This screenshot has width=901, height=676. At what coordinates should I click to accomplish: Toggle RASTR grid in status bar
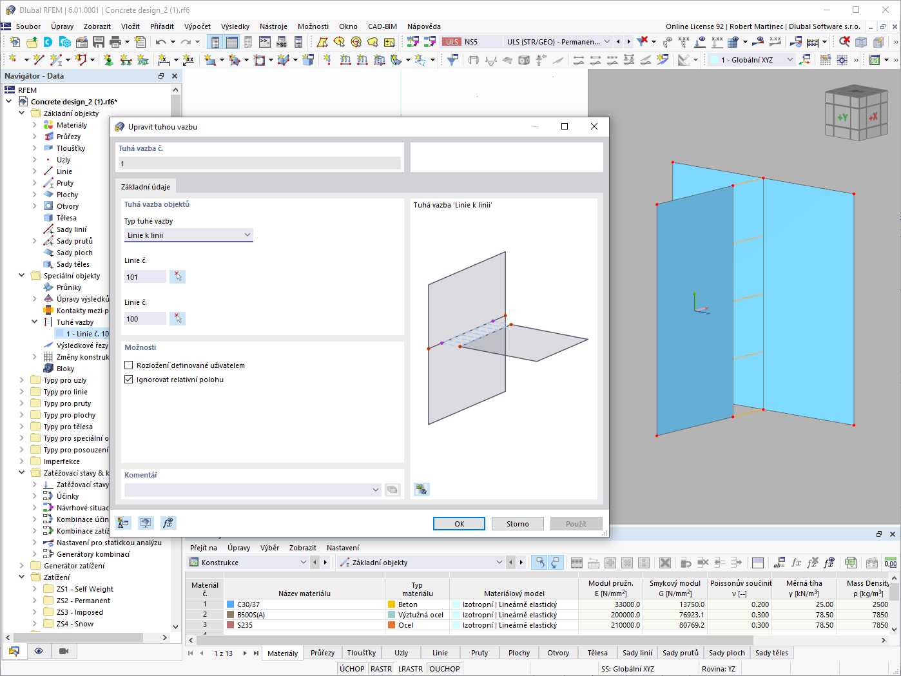click(382, 669)
